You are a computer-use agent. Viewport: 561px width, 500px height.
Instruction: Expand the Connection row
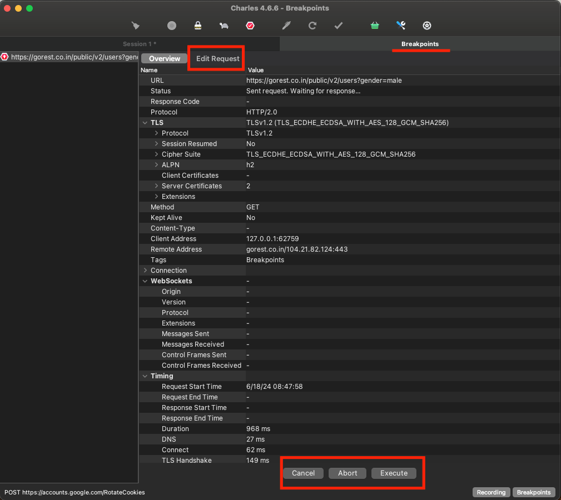point(145,270)
